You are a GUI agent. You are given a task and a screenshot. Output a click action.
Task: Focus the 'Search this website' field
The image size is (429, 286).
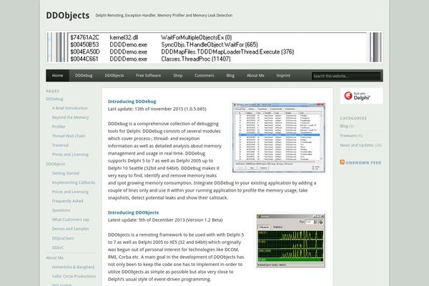point(346,76)
